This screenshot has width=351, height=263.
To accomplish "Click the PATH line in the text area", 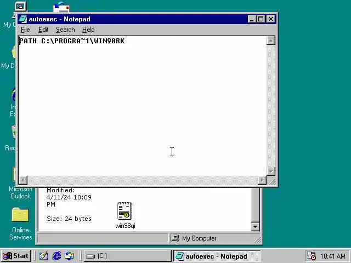I will click(72, 41).
